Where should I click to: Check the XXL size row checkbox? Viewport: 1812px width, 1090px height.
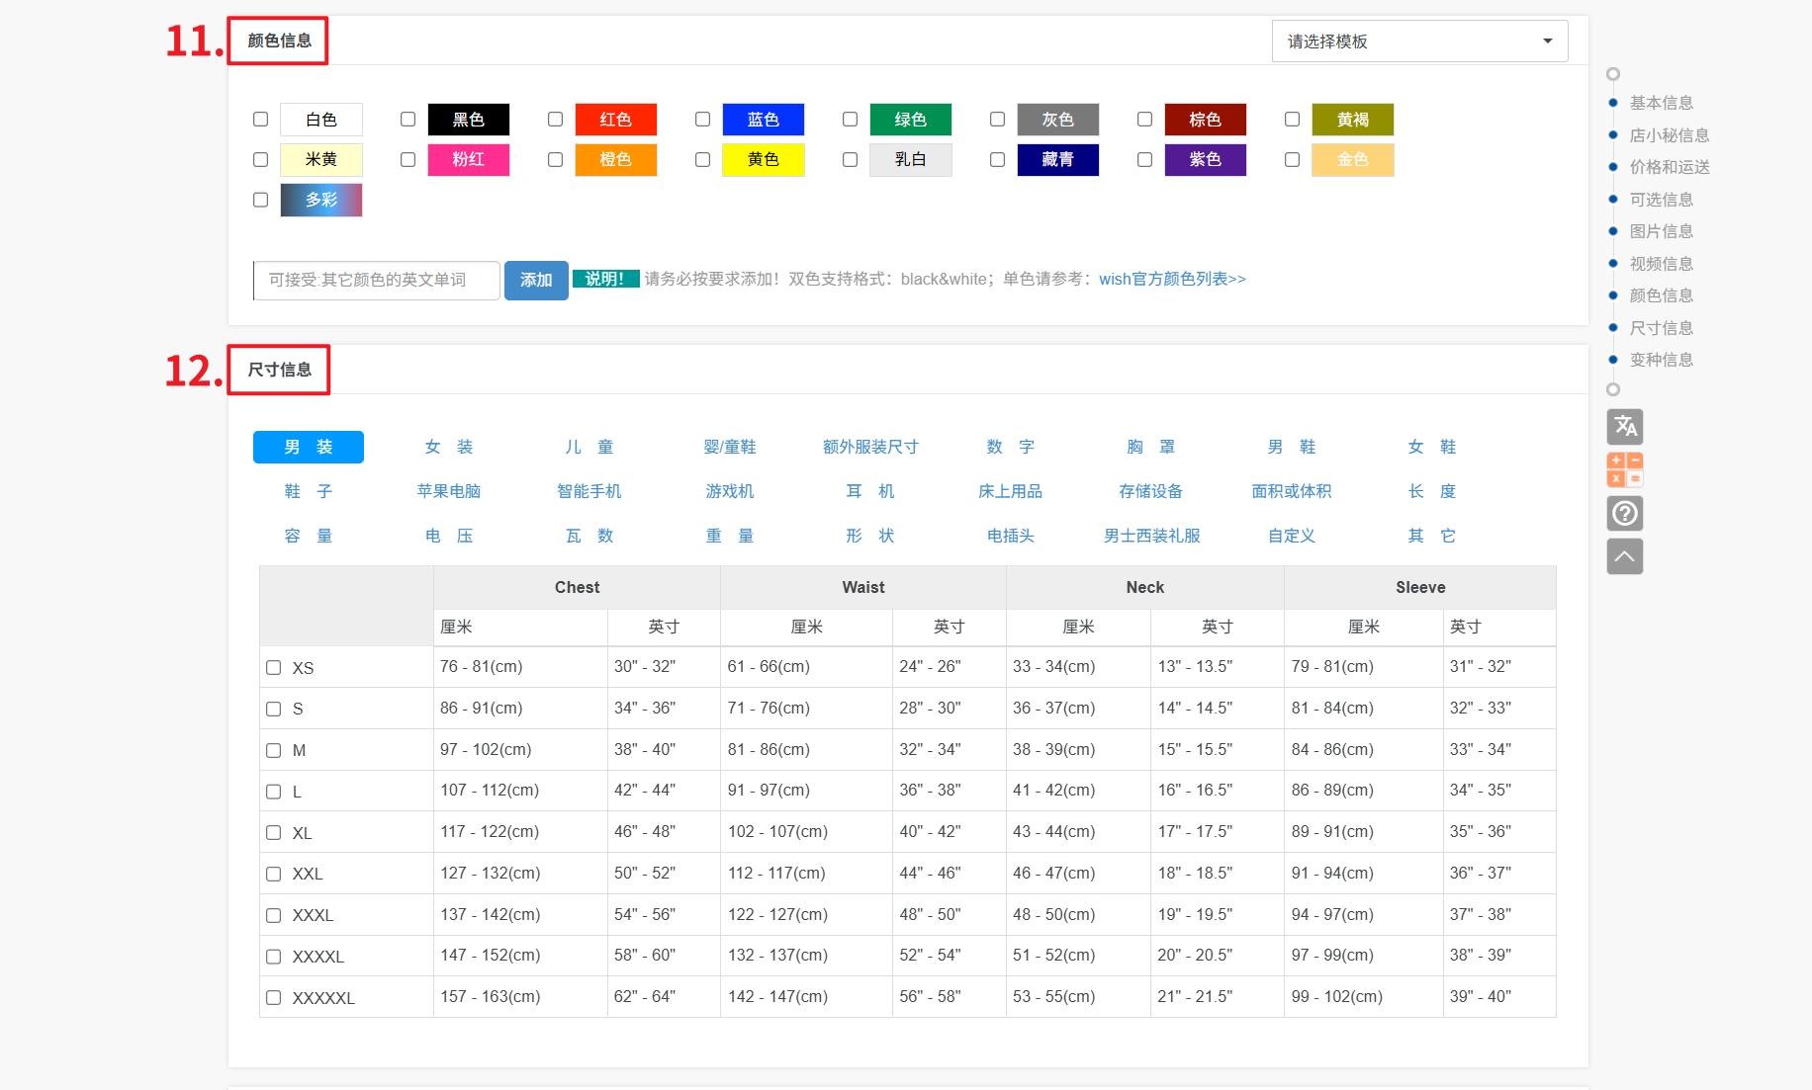point(274,875)
